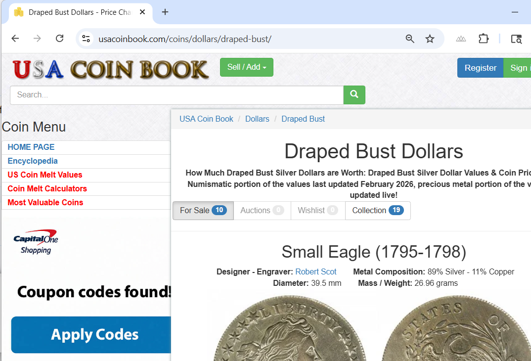
Task: Click the green search magnifier button
Action: [354, 95]
